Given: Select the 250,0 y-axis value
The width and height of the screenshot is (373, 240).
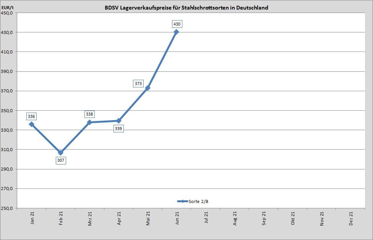Looking at the screenshot, I should click(x=8, y=208).
